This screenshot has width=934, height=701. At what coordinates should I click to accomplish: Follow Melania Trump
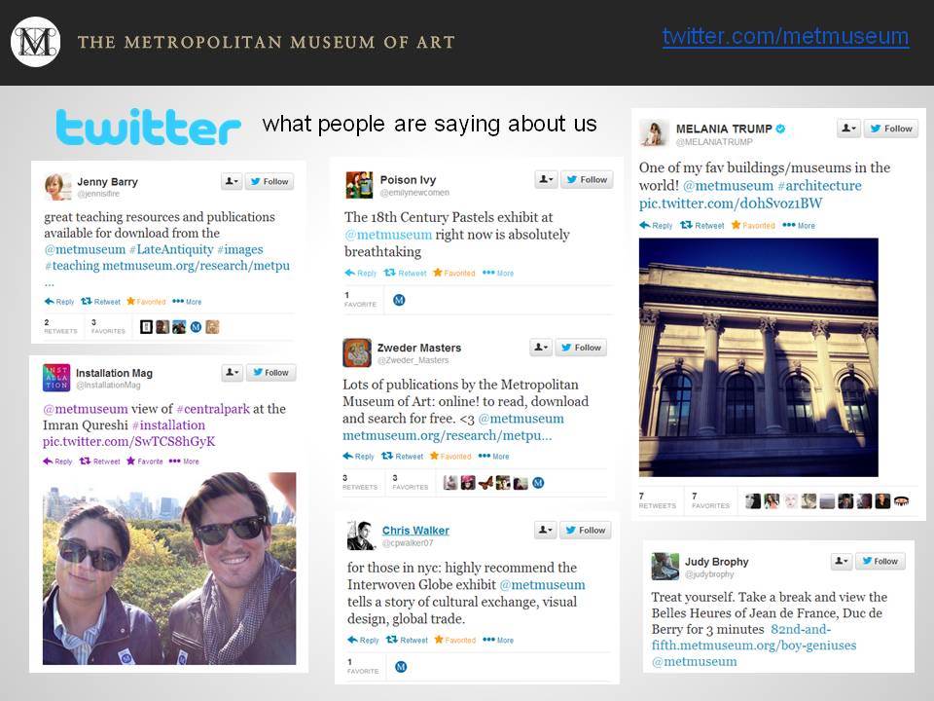[x=891, y=129]
